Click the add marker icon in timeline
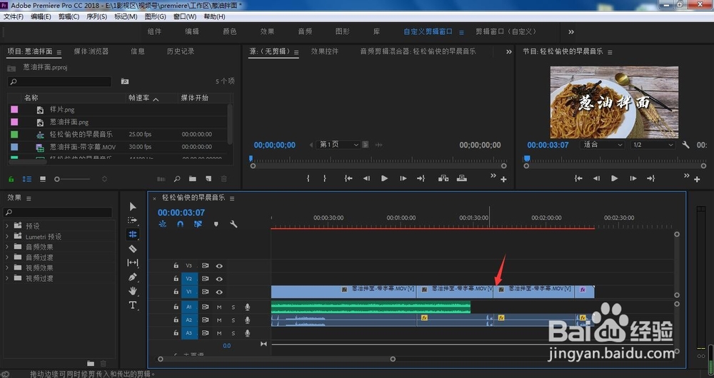 click(216, 224)
